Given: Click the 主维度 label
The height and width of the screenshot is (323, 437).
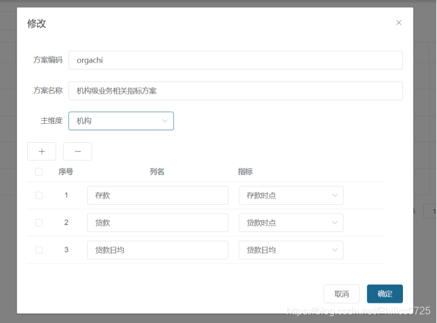Looking at the screenshot, I should [x=52, y=121].
